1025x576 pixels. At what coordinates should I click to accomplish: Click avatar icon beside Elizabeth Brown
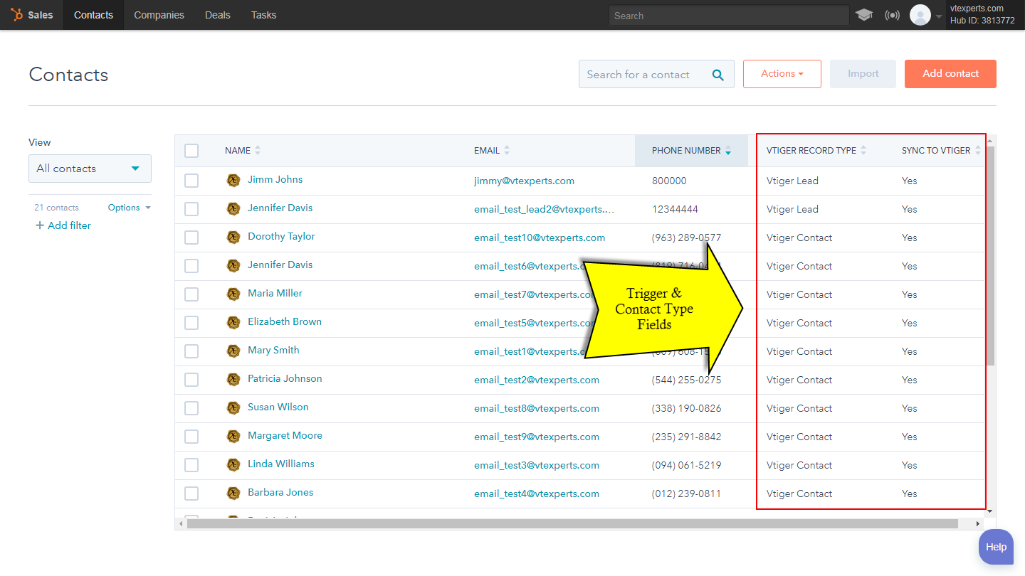(x=233, y=323)
